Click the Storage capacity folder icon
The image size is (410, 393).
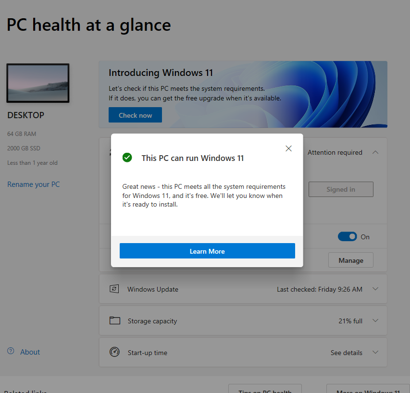[114, 320]
